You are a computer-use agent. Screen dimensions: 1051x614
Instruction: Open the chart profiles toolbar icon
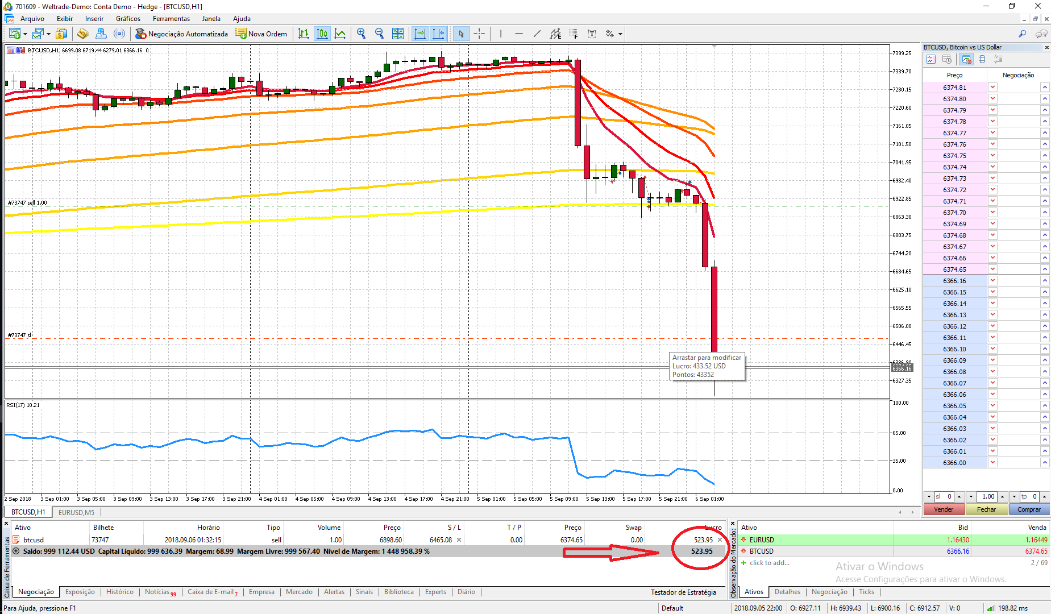[x=38, y=34]
